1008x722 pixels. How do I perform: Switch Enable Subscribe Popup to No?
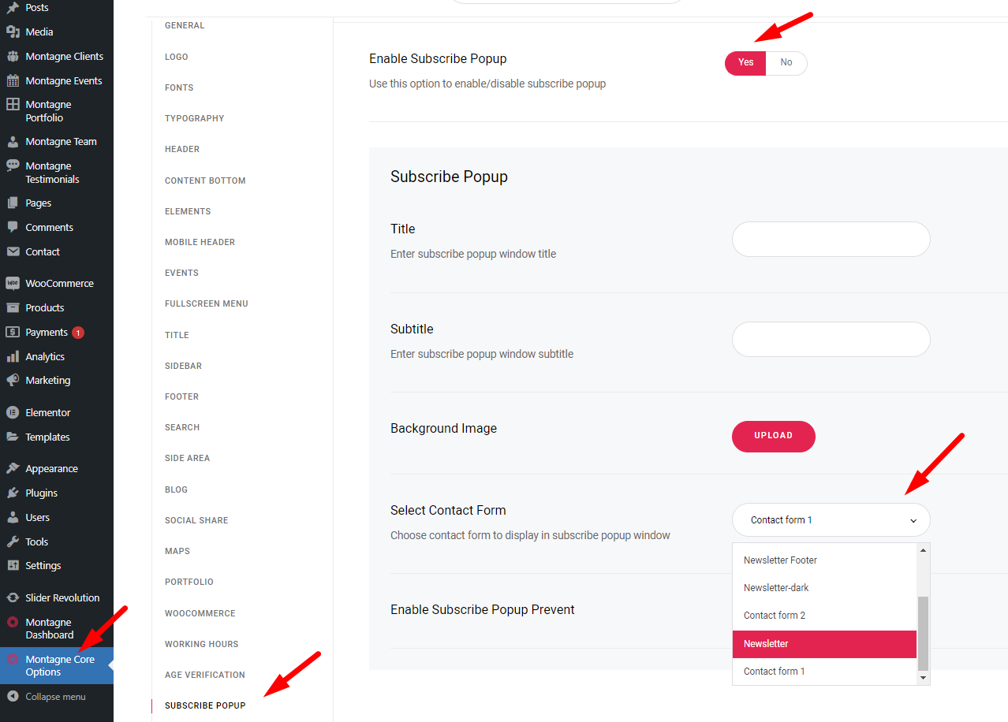pyautogui.click(x=786, y=63)
